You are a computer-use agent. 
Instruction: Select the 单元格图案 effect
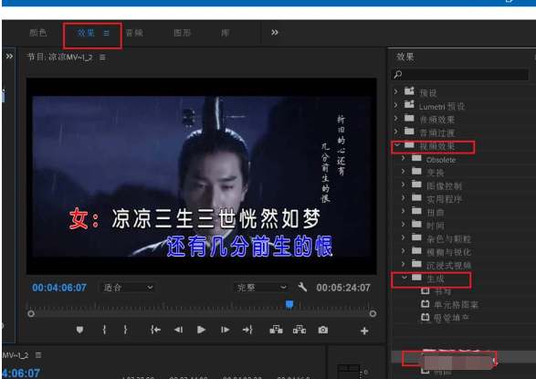point(456,305)
